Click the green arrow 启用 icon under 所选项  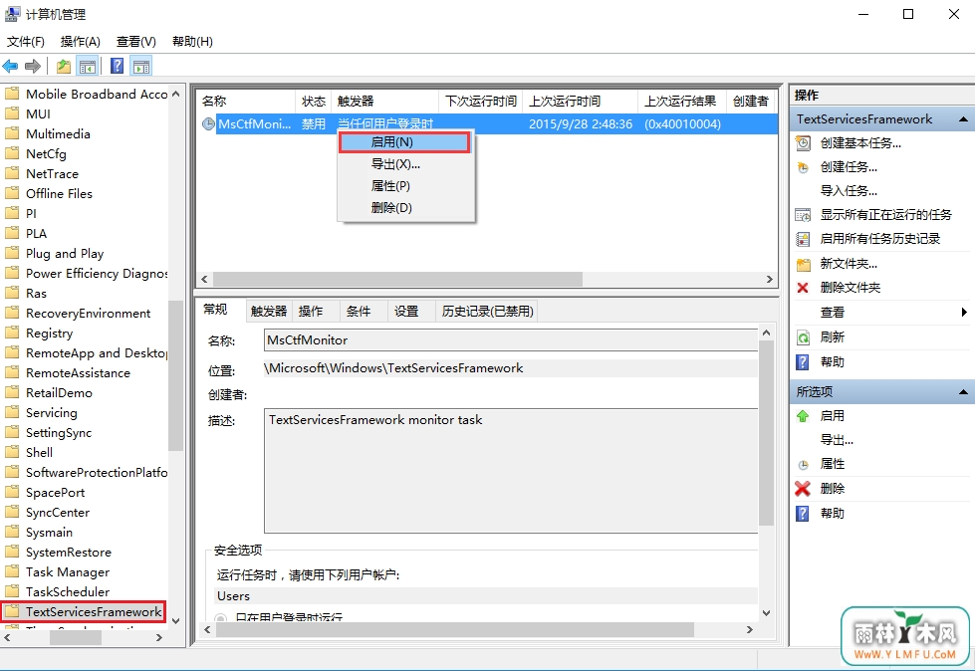point(803,416)
